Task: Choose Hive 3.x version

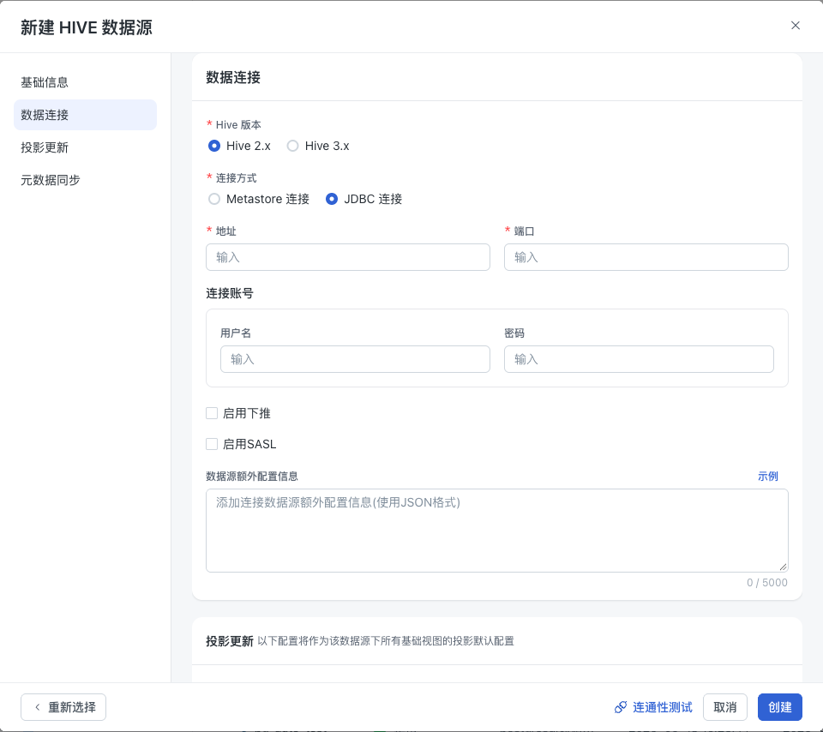Action: click(293, 146)
